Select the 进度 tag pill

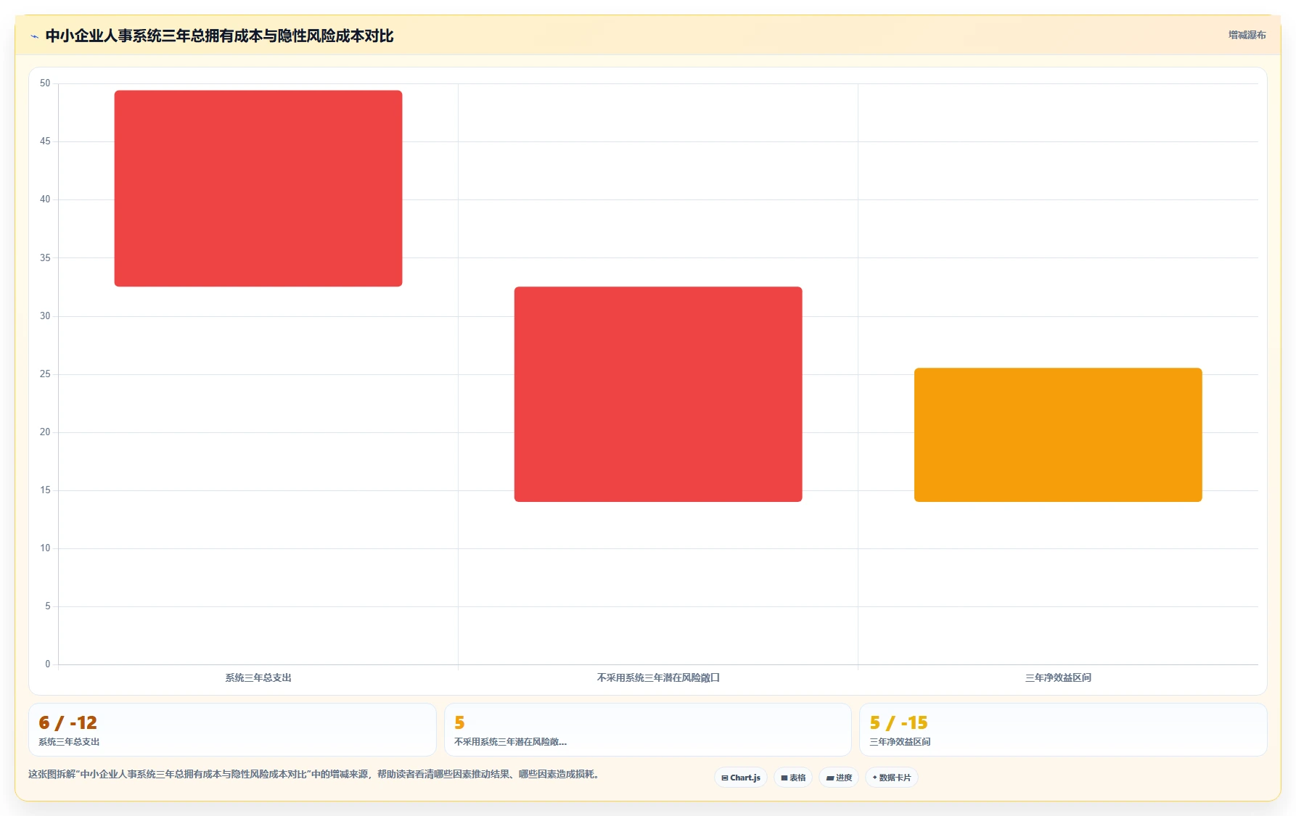[x=839, y=778]
